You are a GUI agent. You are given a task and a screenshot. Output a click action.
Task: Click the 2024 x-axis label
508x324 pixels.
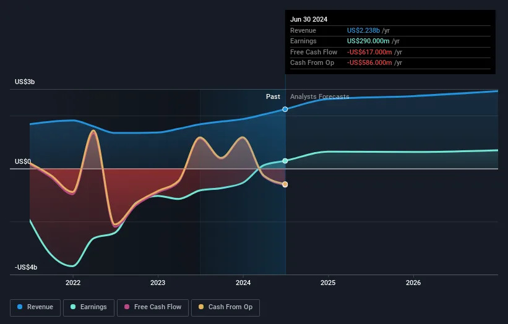click(243, 283)
